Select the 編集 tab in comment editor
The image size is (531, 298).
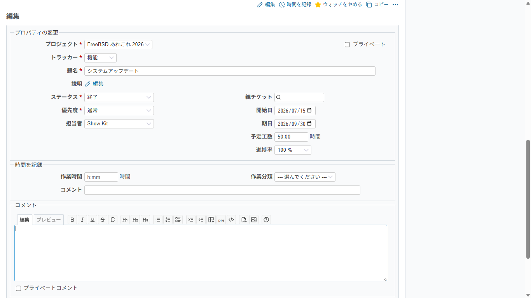click(x=24, y=220)
